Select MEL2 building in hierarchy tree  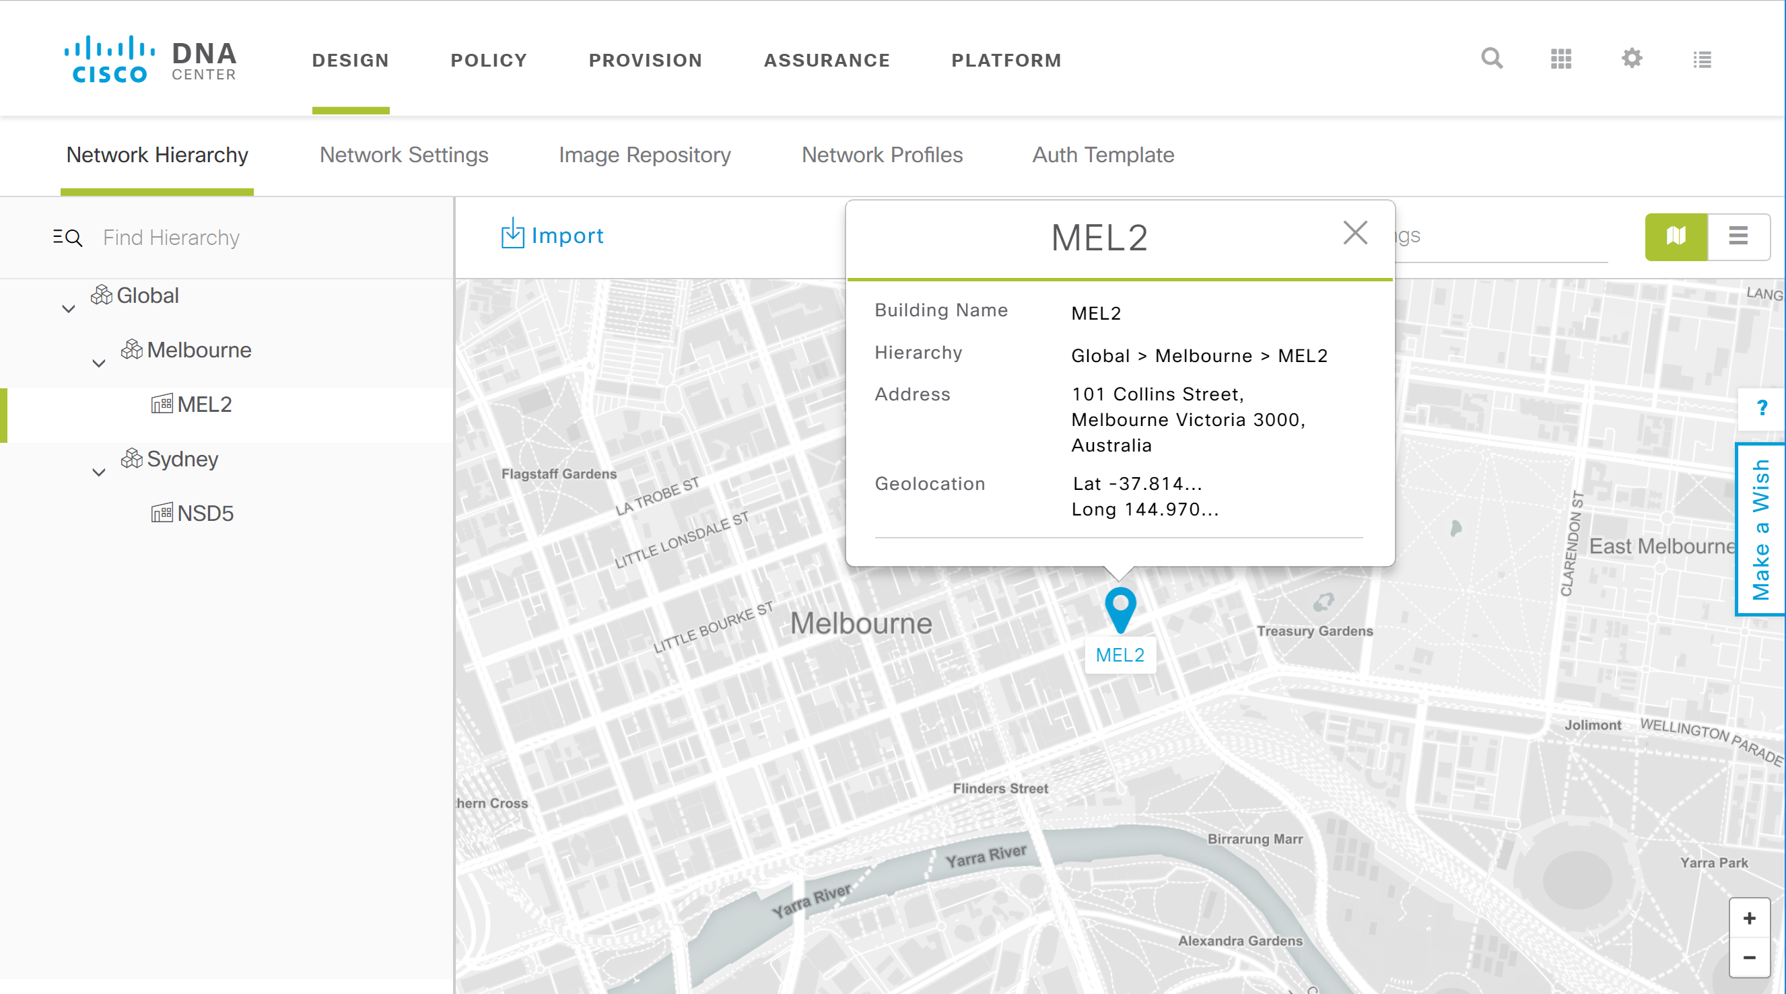pos(205,405)
